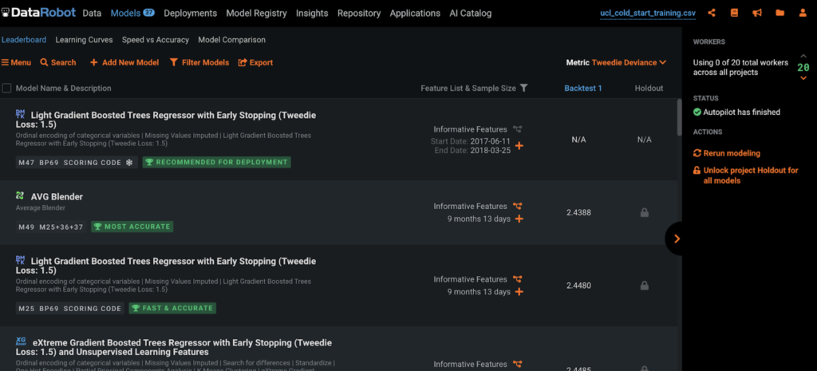817x371 pixels.
Task: Open the user account icon
Action: coord(803,13)
